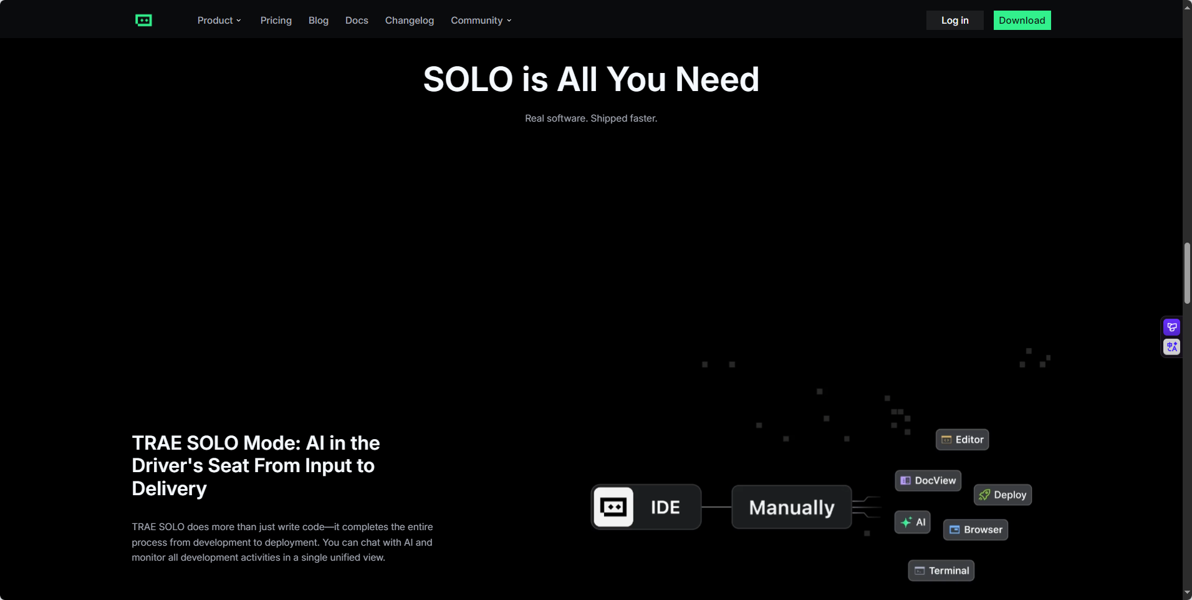Click the Browser chip in the diagram

tap(975, 530)
